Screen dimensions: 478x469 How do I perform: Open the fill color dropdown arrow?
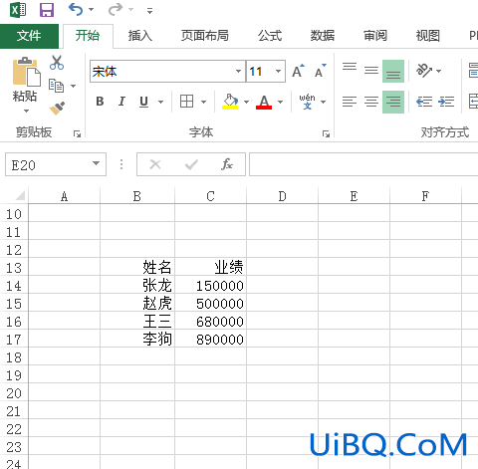pyautogui.click(x=246, y=102)
